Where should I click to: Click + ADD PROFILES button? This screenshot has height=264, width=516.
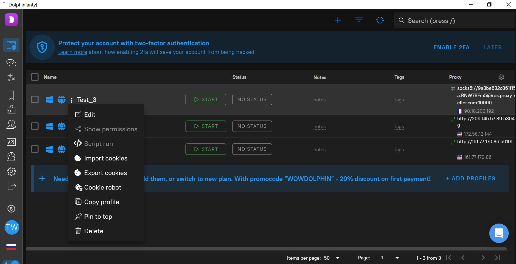471,179
